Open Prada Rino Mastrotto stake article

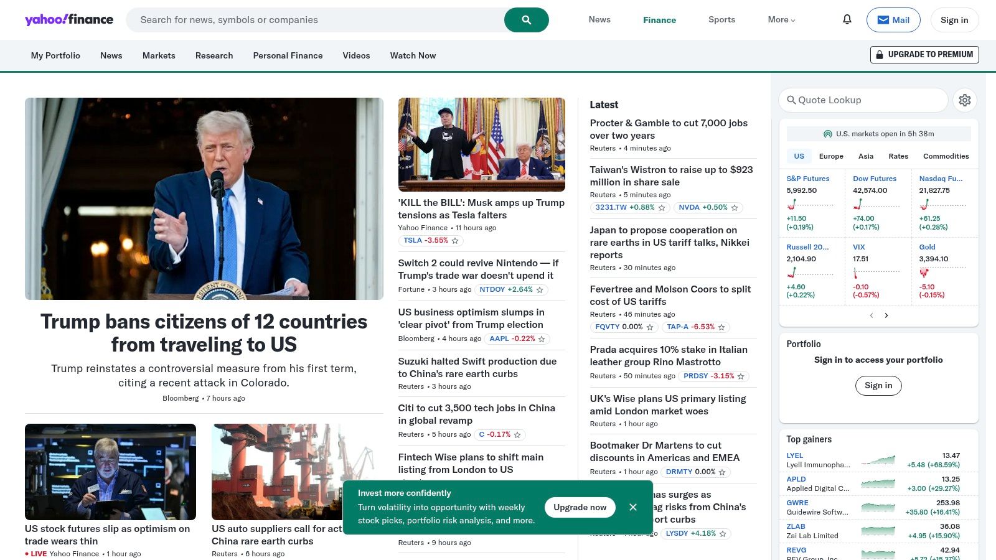669,356
